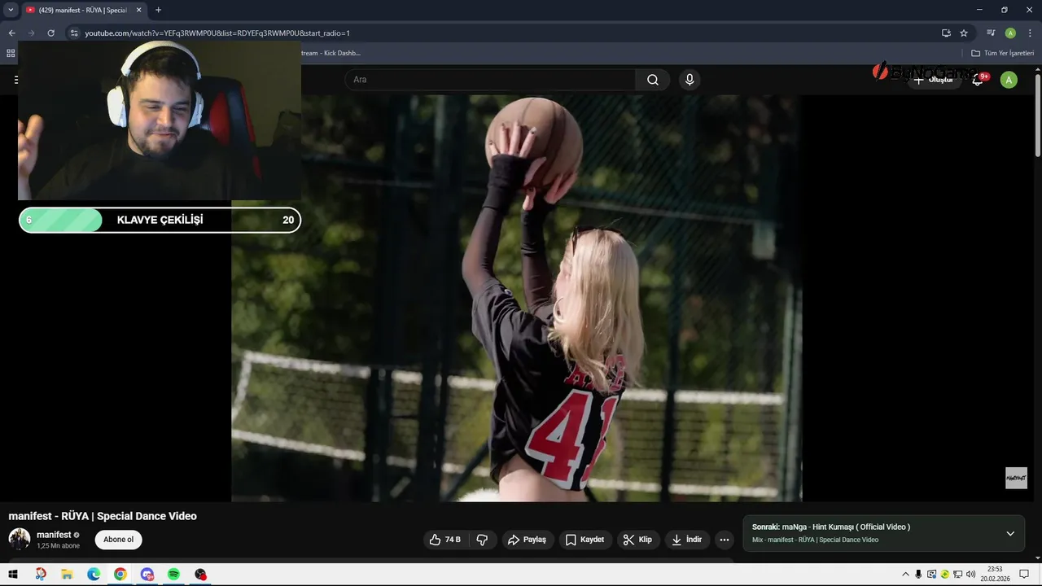Open Windows notification center icon
Screen dimensions: 1042x586
click(x=1025, y=575)
